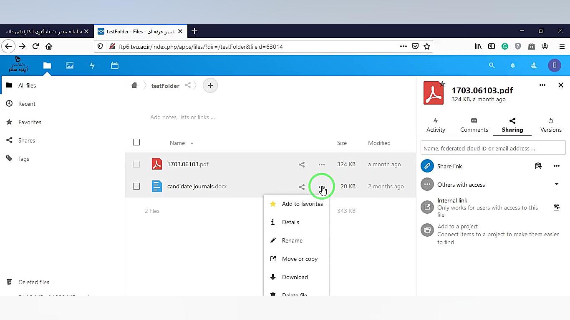Click the new file plus button
The height and width of the screenshot is (320, 570).
pos(210,85)
